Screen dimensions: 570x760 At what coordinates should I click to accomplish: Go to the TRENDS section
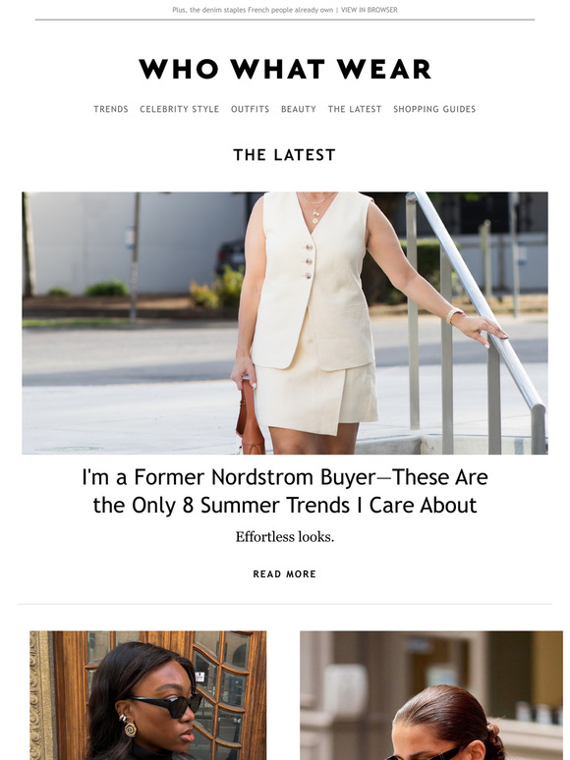tap(111, 109)
